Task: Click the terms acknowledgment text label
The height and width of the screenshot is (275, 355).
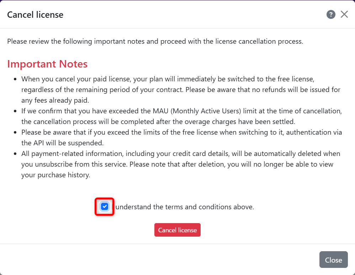Action: pyautogui.click(x=185, y=207)
